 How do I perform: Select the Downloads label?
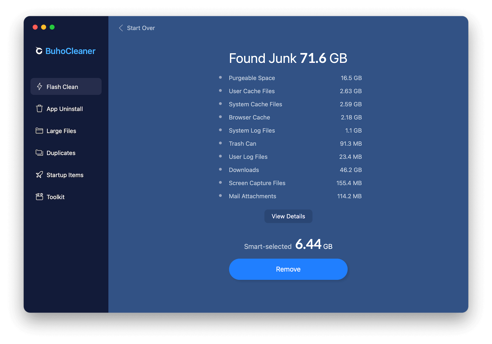244,170
